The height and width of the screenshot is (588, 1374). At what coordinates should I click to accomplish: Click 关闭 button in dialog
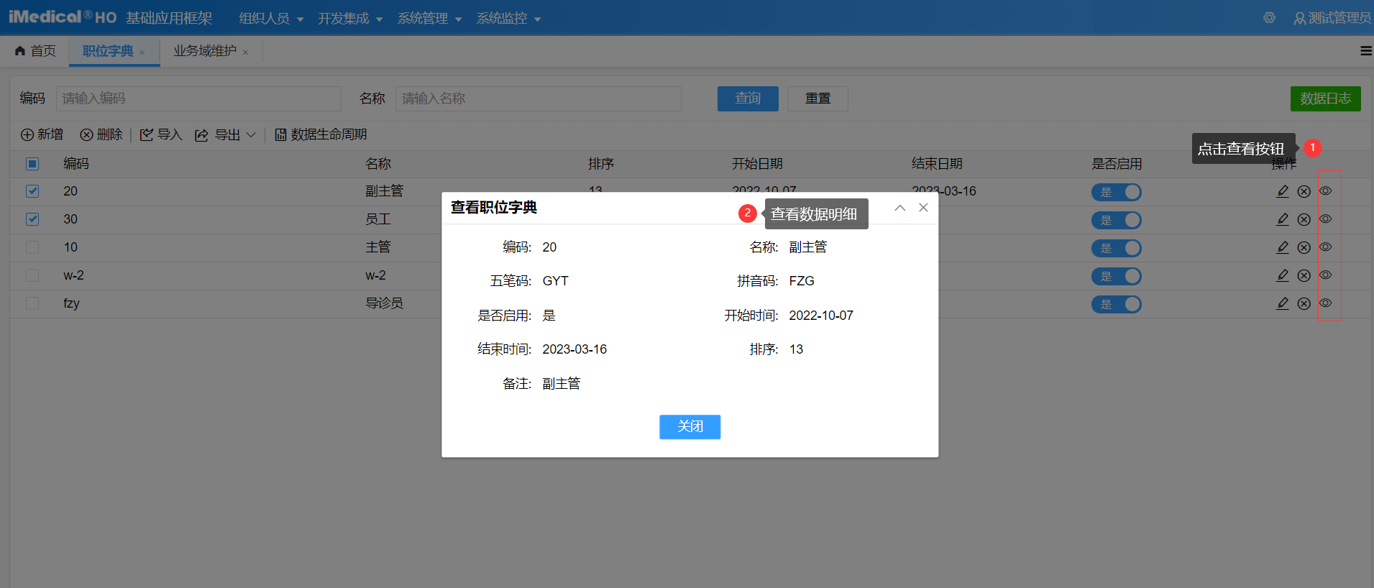[690, 427]
